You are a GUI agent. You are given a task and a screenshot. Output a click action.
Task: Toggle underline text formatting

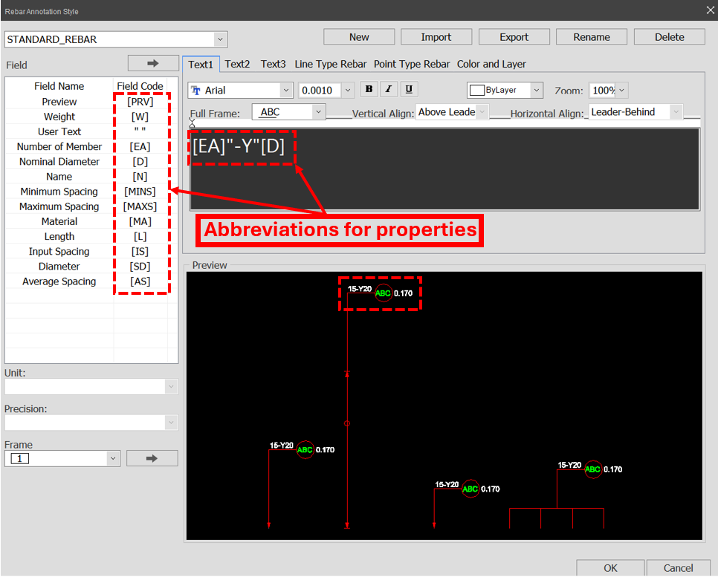[409, 89]
